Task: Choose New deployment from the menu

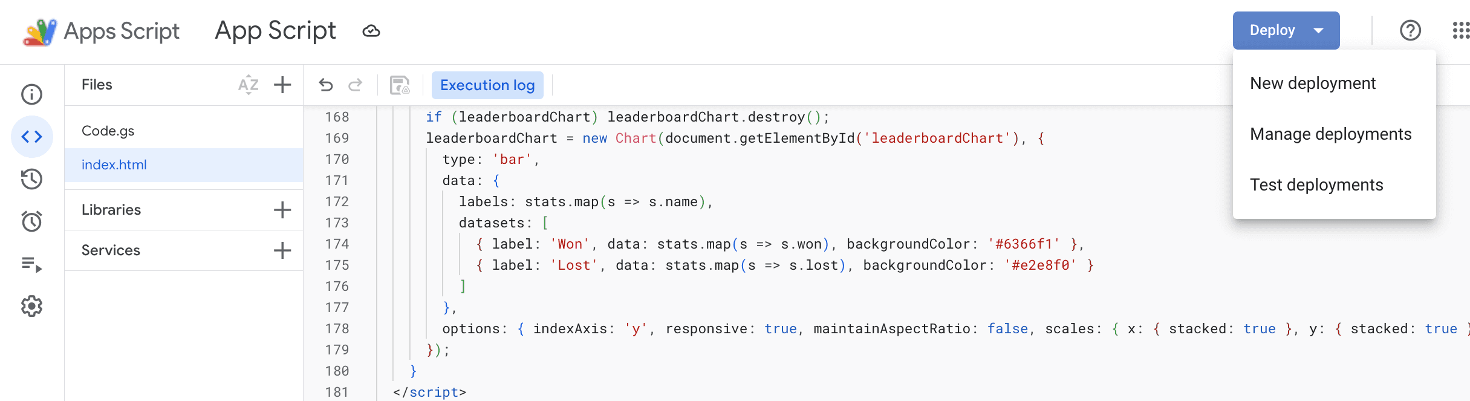Action: pyautogui.click(x=1313, y=83)
